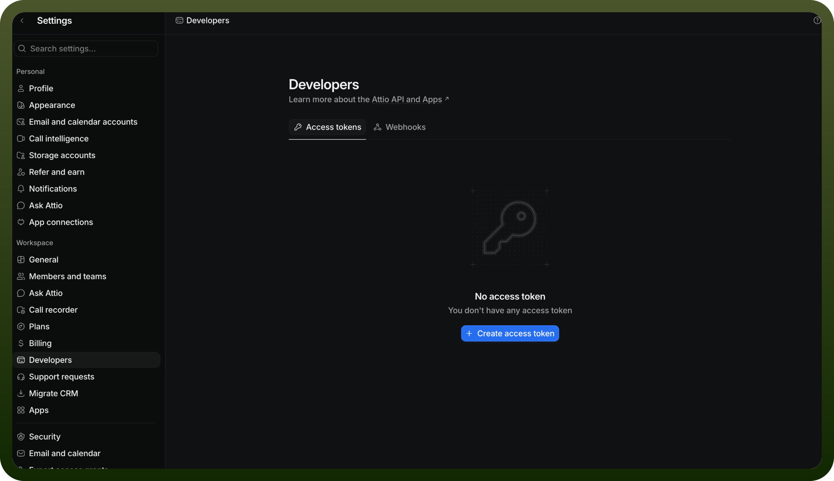This screenshot has height=481, width=834.
Task: Open Billing settings
Action: click(86, 343)
